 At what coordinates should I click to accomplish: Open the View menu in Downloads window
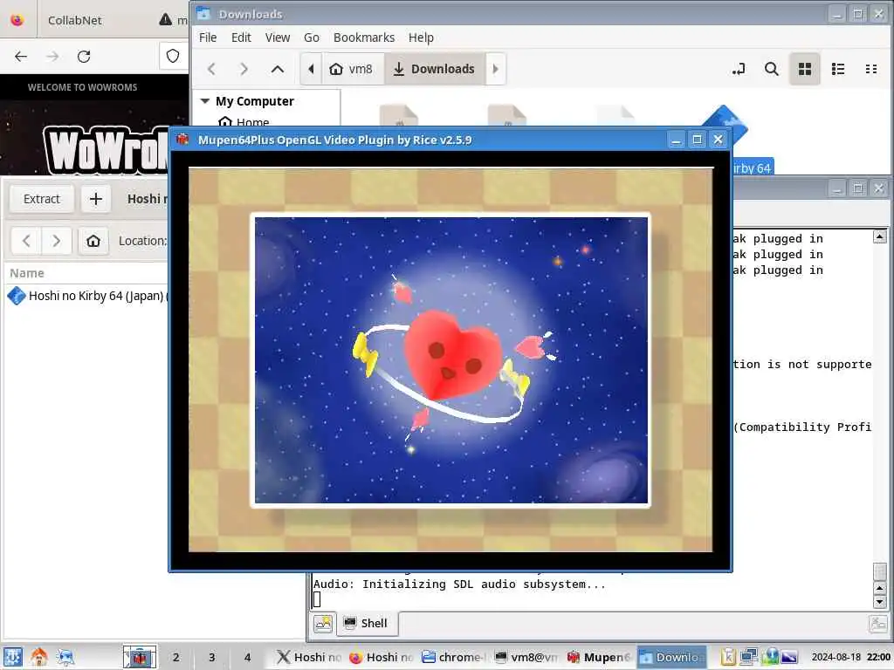(x=278, y=38)
